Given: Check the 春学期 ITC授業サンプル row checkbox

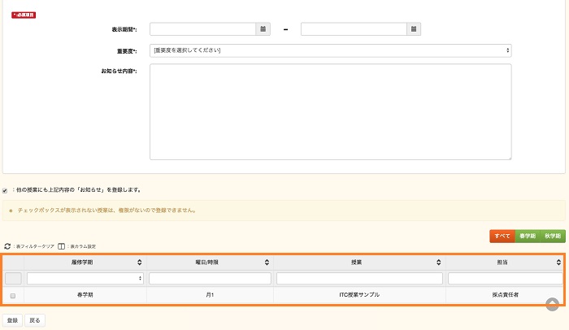Looking at the screenshot, I should tap(12, 296).
